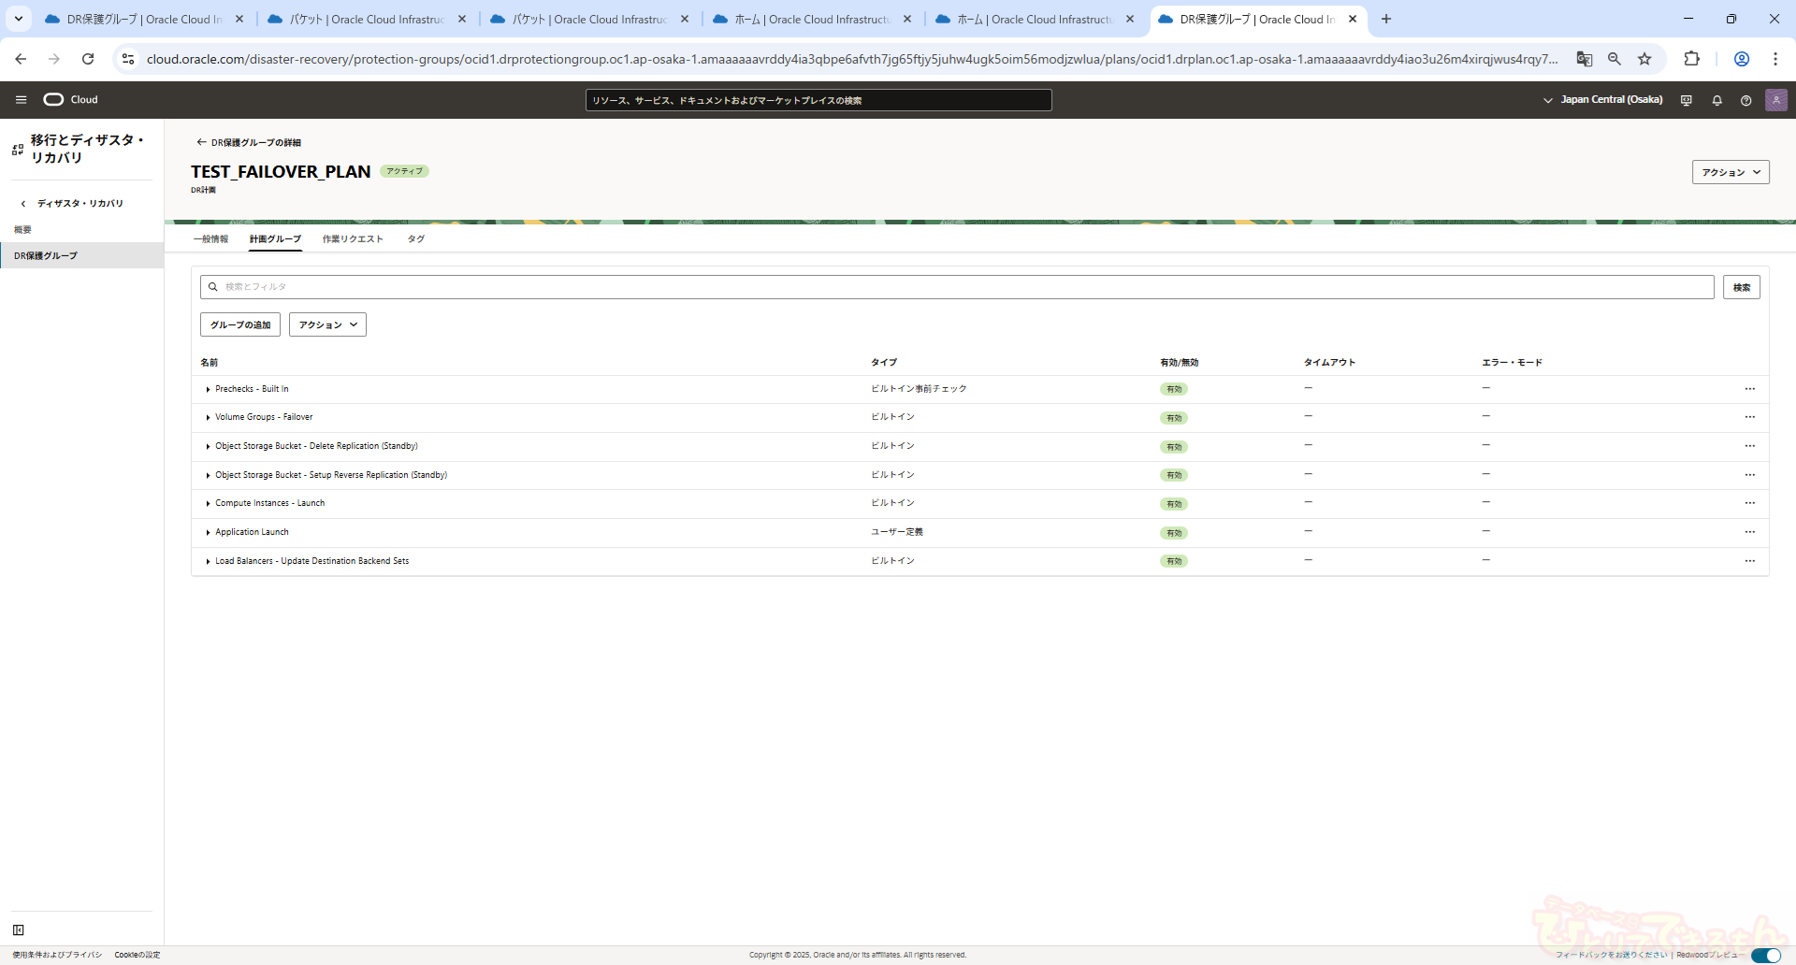This screenshot has height=965, width=1796.
Task: Click the グループの追加 button
Action: pos(240,324)
